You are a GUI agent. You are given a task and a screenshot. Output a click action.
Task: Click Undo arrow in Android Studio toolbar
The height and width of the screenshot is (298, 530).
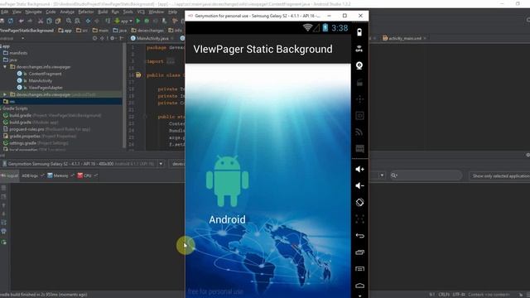click(x=22, y=21)
